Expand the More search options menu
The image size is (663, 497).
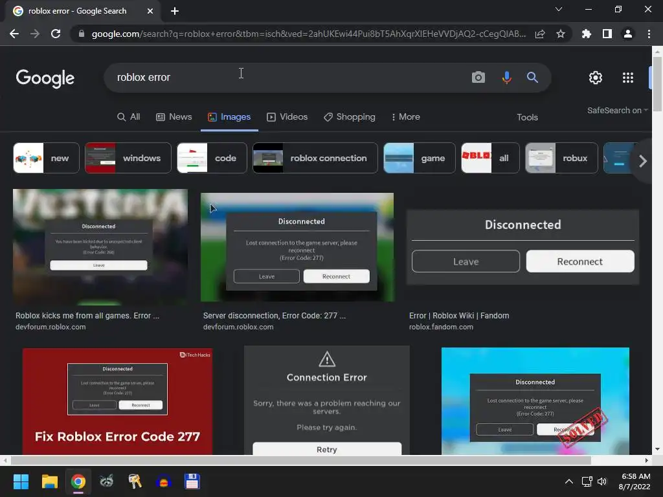pyautogui.click(x=405, y=117)
